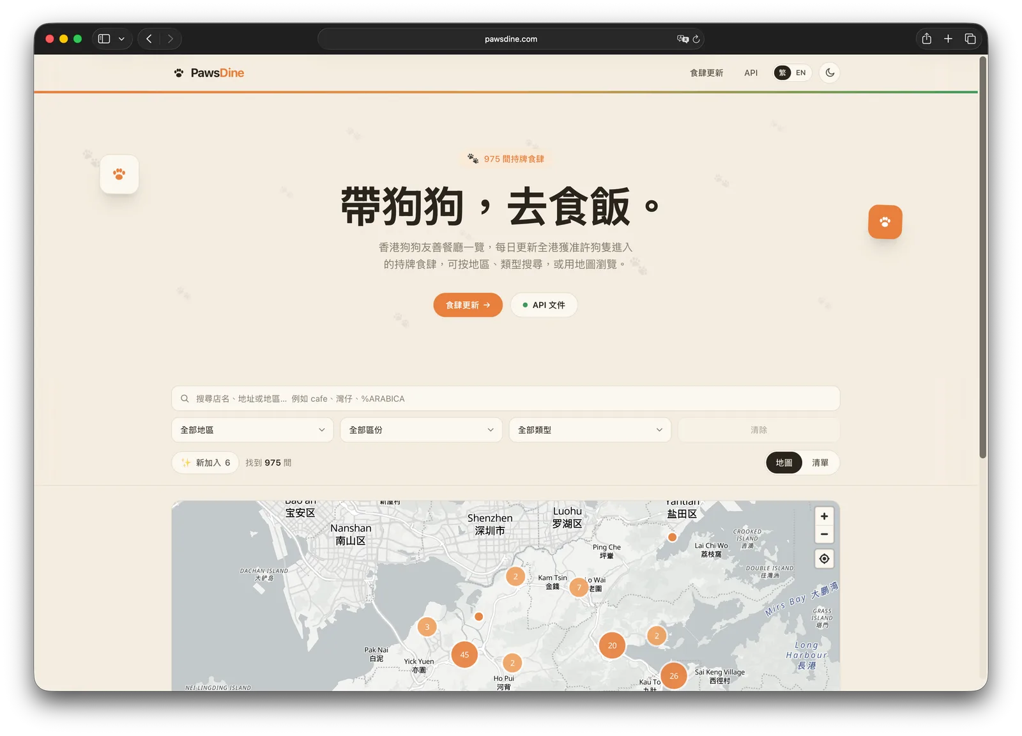Open the Safari share menu
This screenshot has height=736, width=1022.
click(x=926, y=39)
